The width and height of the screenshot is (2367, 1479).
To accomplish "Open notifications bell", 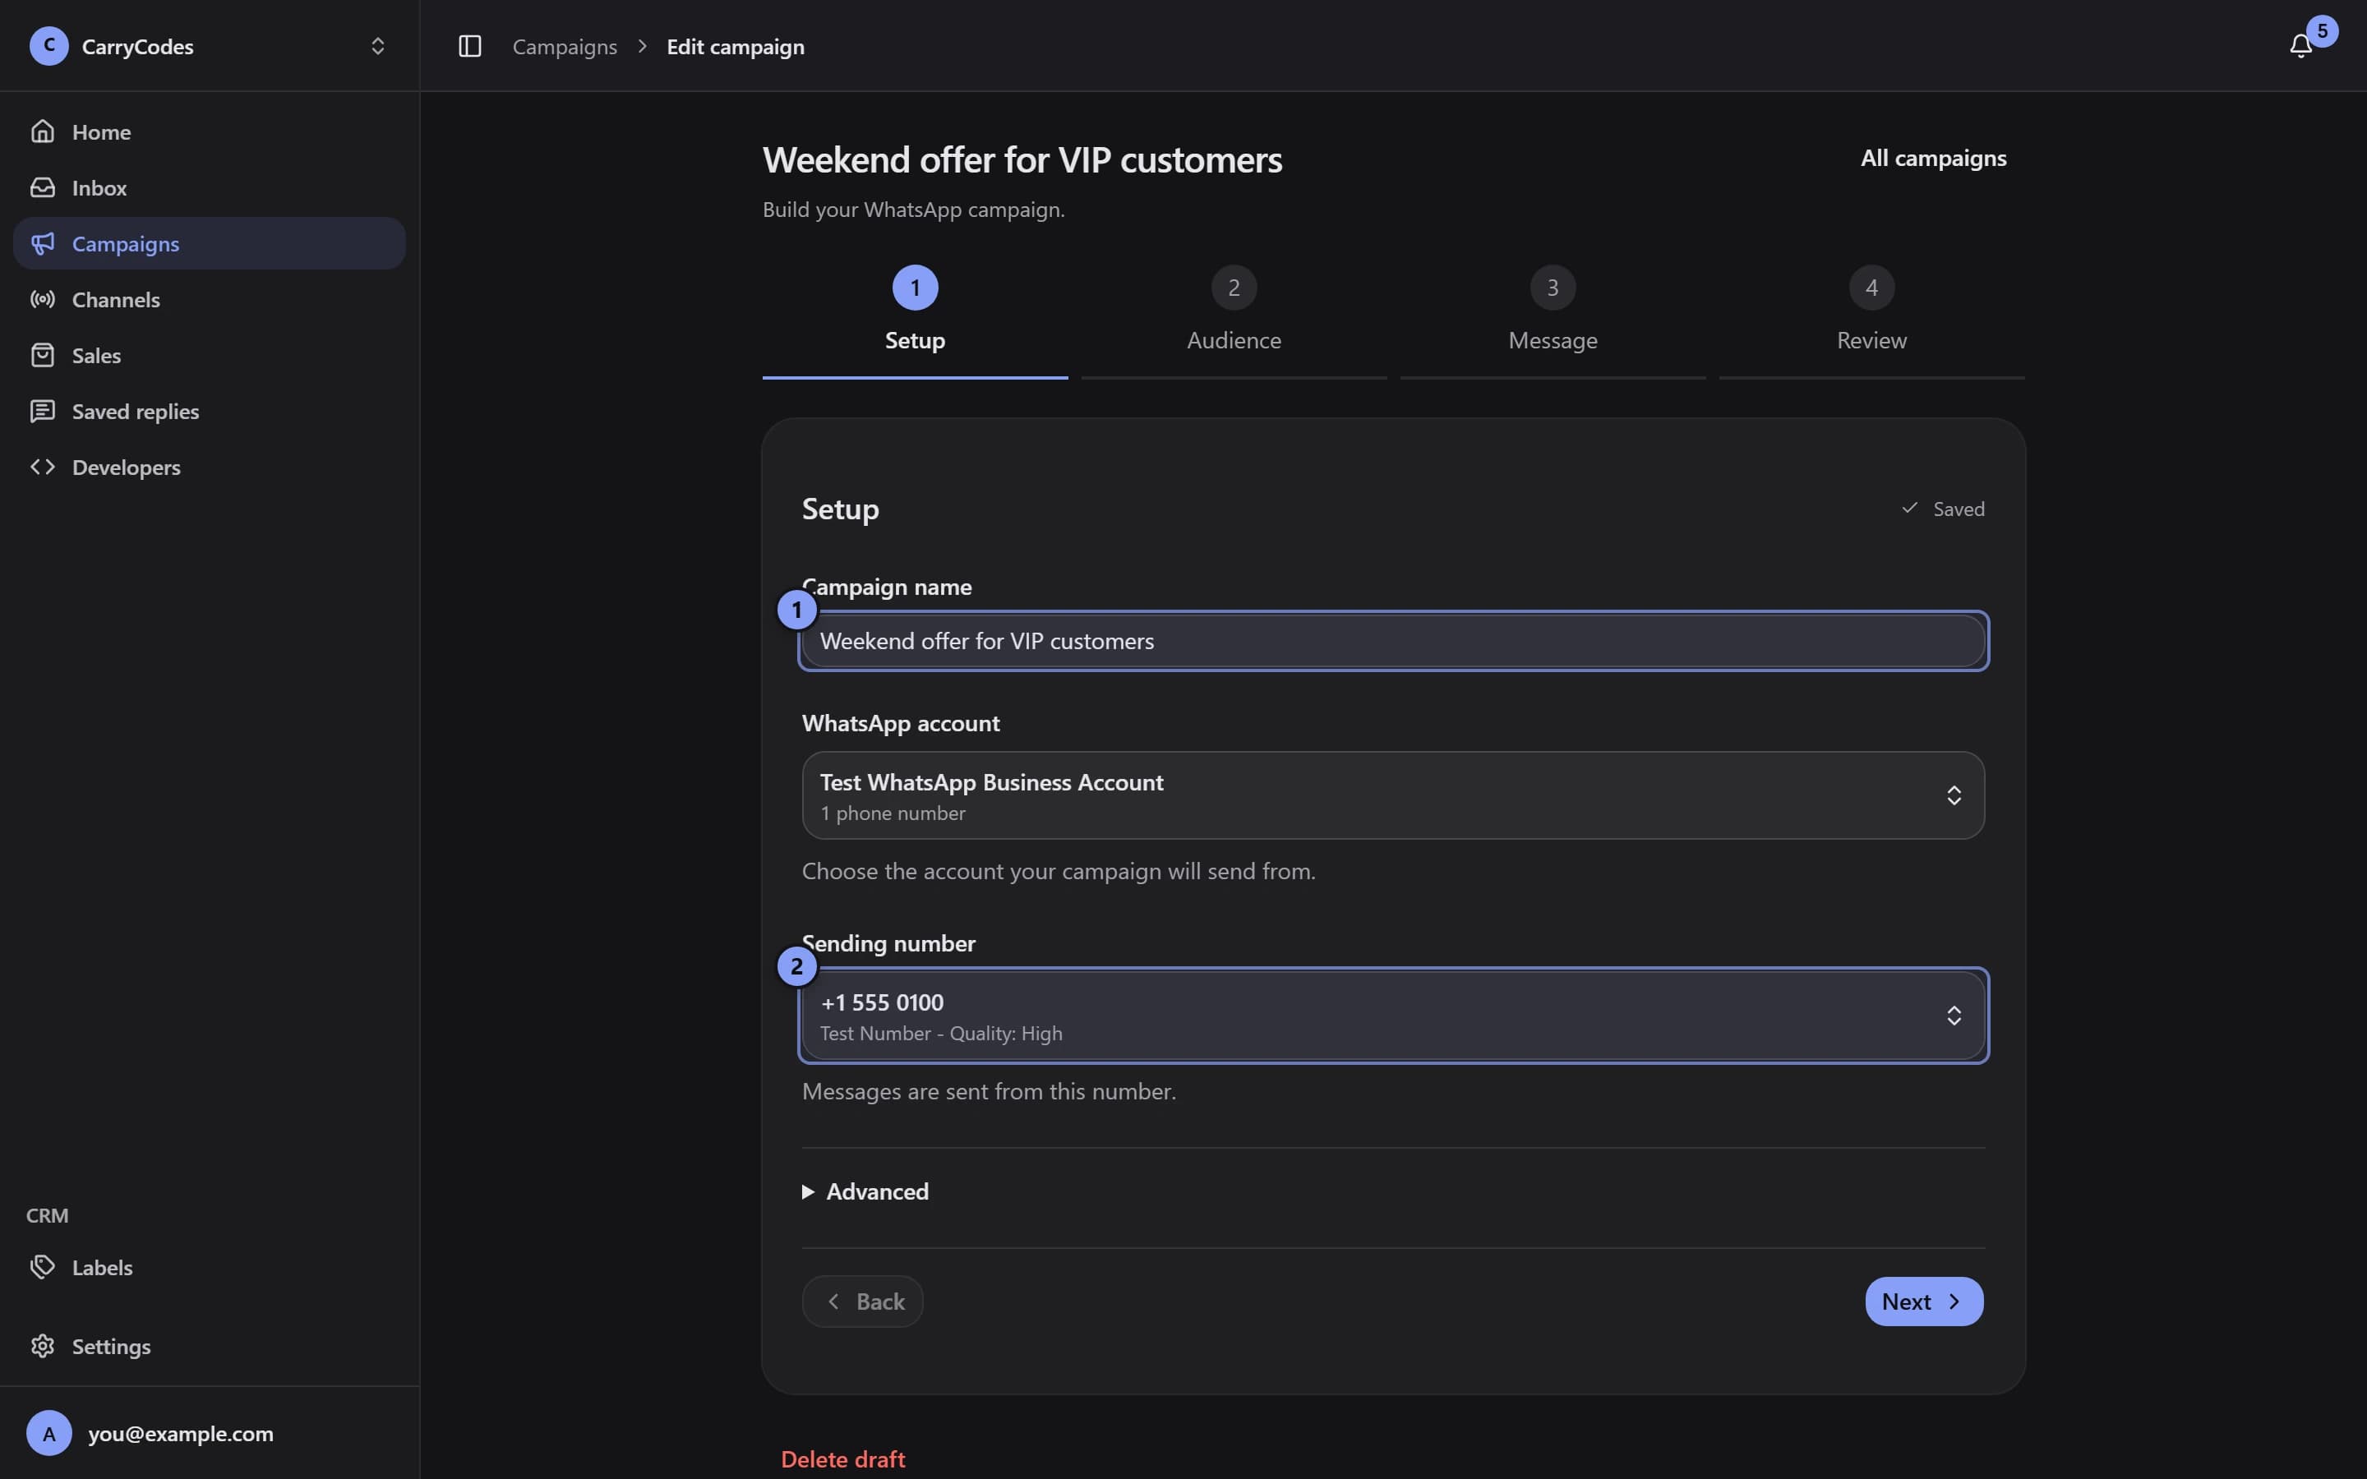I will coord(2300,46).
